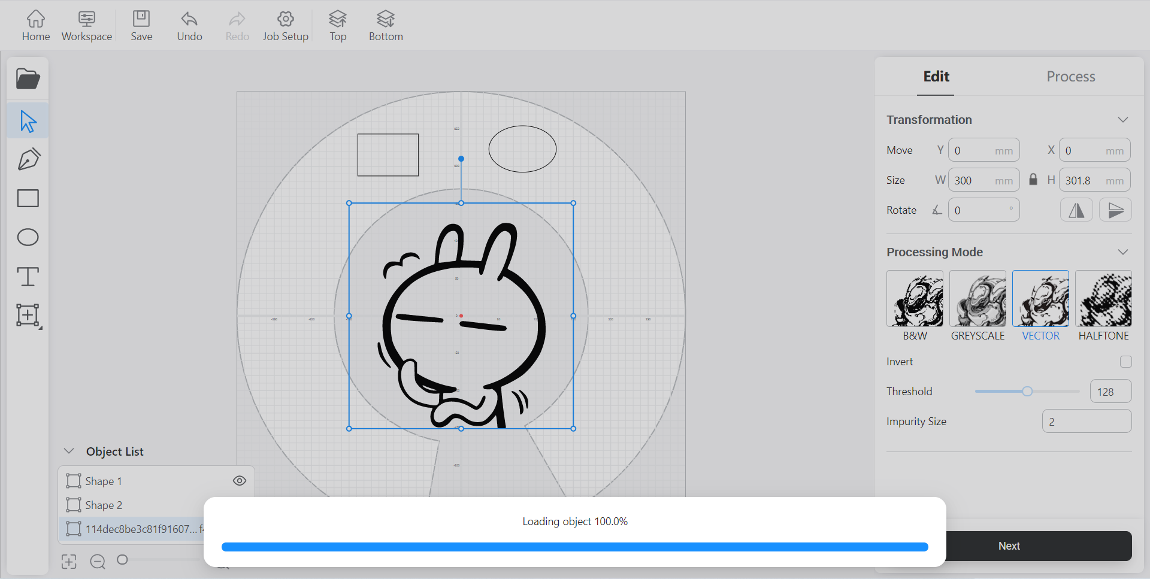Click the Size H input field
The image size is (1150, 579).
1094,180
